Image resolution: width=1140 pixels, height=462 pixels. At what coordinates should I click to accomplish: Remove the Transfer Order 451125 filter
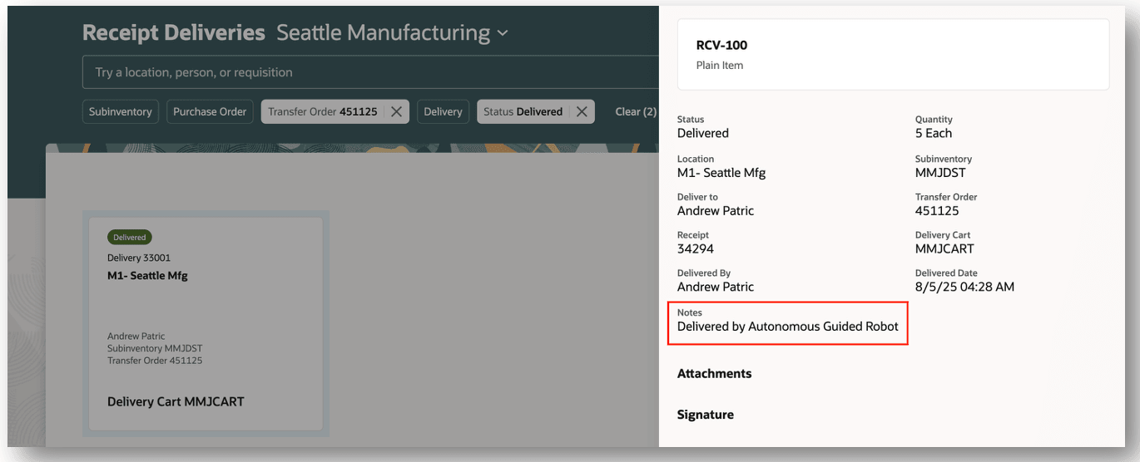(396, 112)
